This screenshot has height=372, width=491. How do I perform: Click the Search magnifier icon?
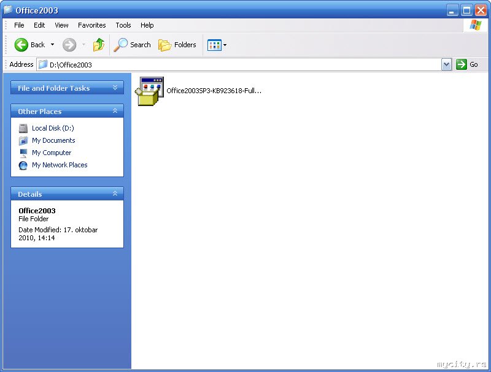[x=120, y=45]
